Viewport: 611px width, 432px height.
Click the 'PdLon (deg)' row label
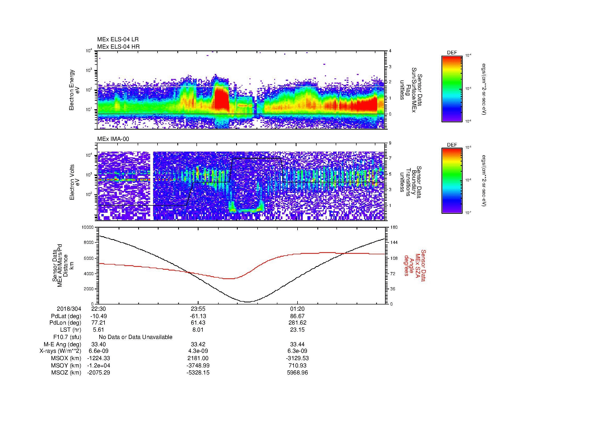tap(66, 323)
